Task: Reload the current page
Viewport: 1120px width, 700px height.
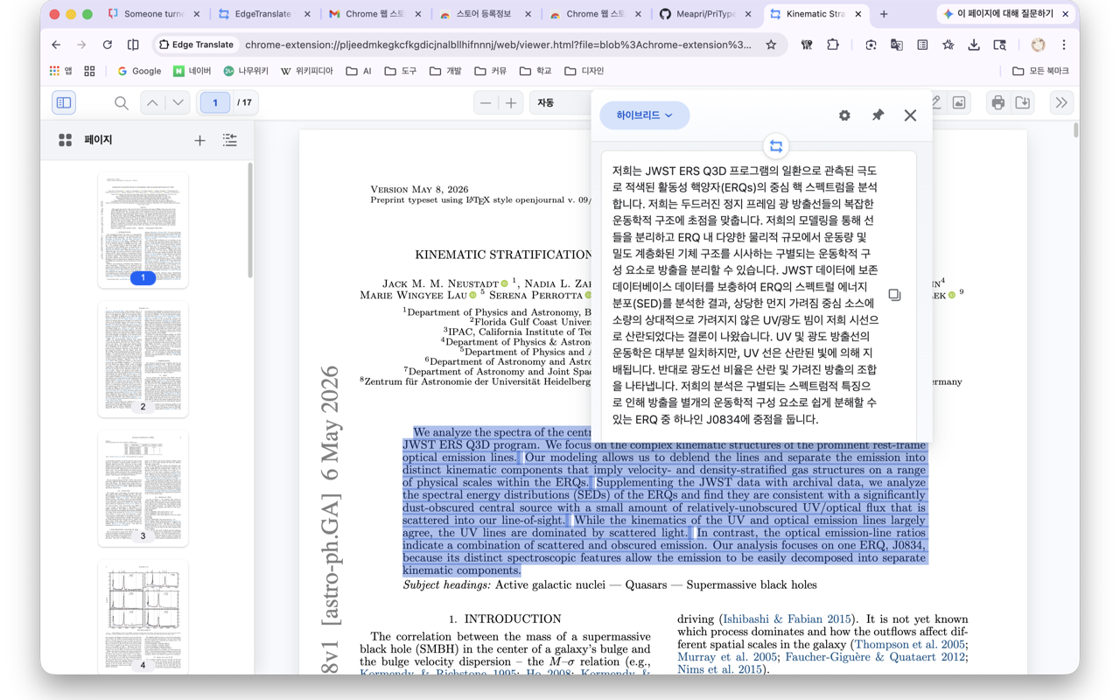Action: coord(107,45)
